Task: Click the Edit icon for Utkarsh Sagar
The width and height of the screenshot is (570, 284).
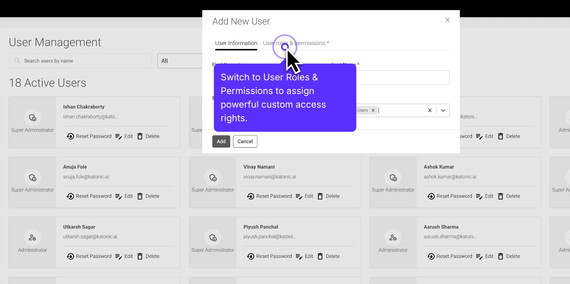Action: (119, 256)
